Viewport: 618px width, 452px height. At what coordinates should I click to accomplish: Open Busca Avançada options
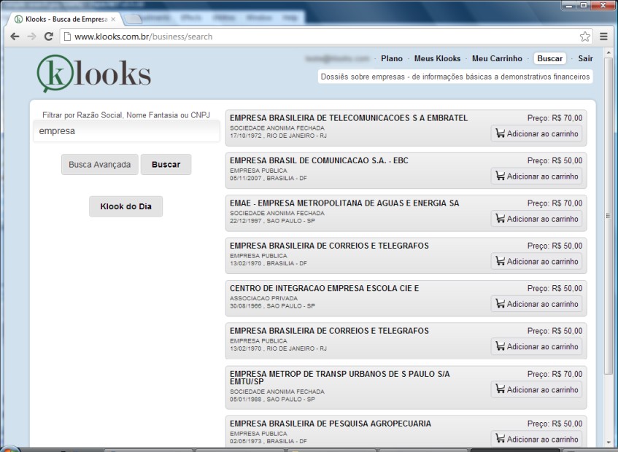[x=99, y=165]
